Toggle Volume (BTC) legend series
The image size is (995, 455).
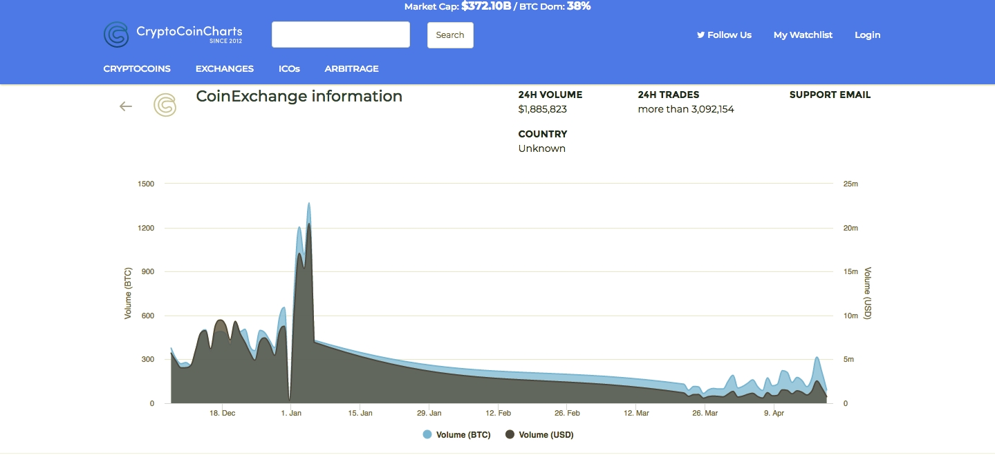click(x=456, y=435)
